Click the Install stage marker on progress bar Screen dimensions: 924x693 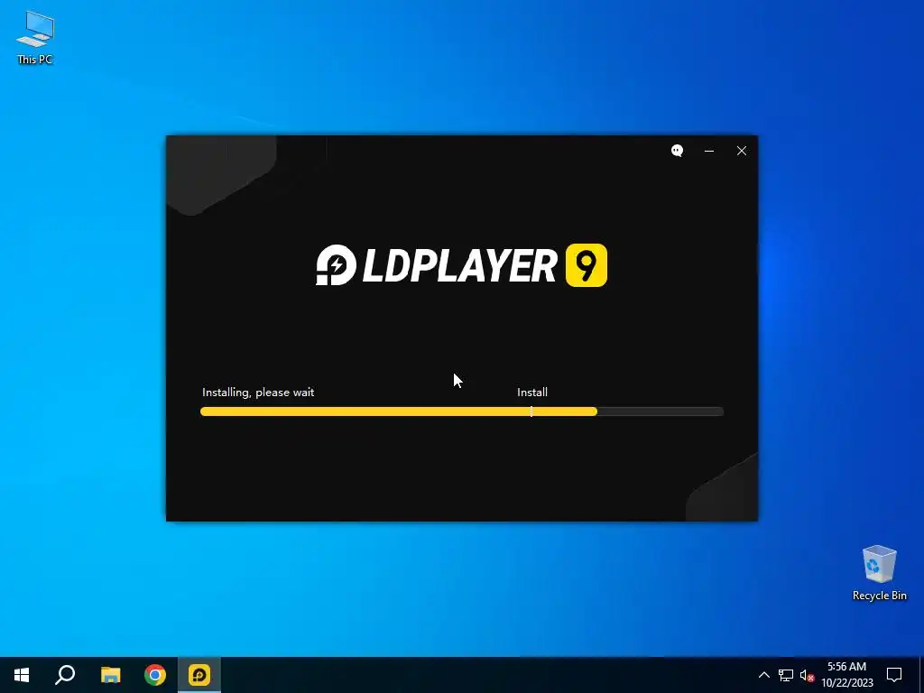point(531,411)
